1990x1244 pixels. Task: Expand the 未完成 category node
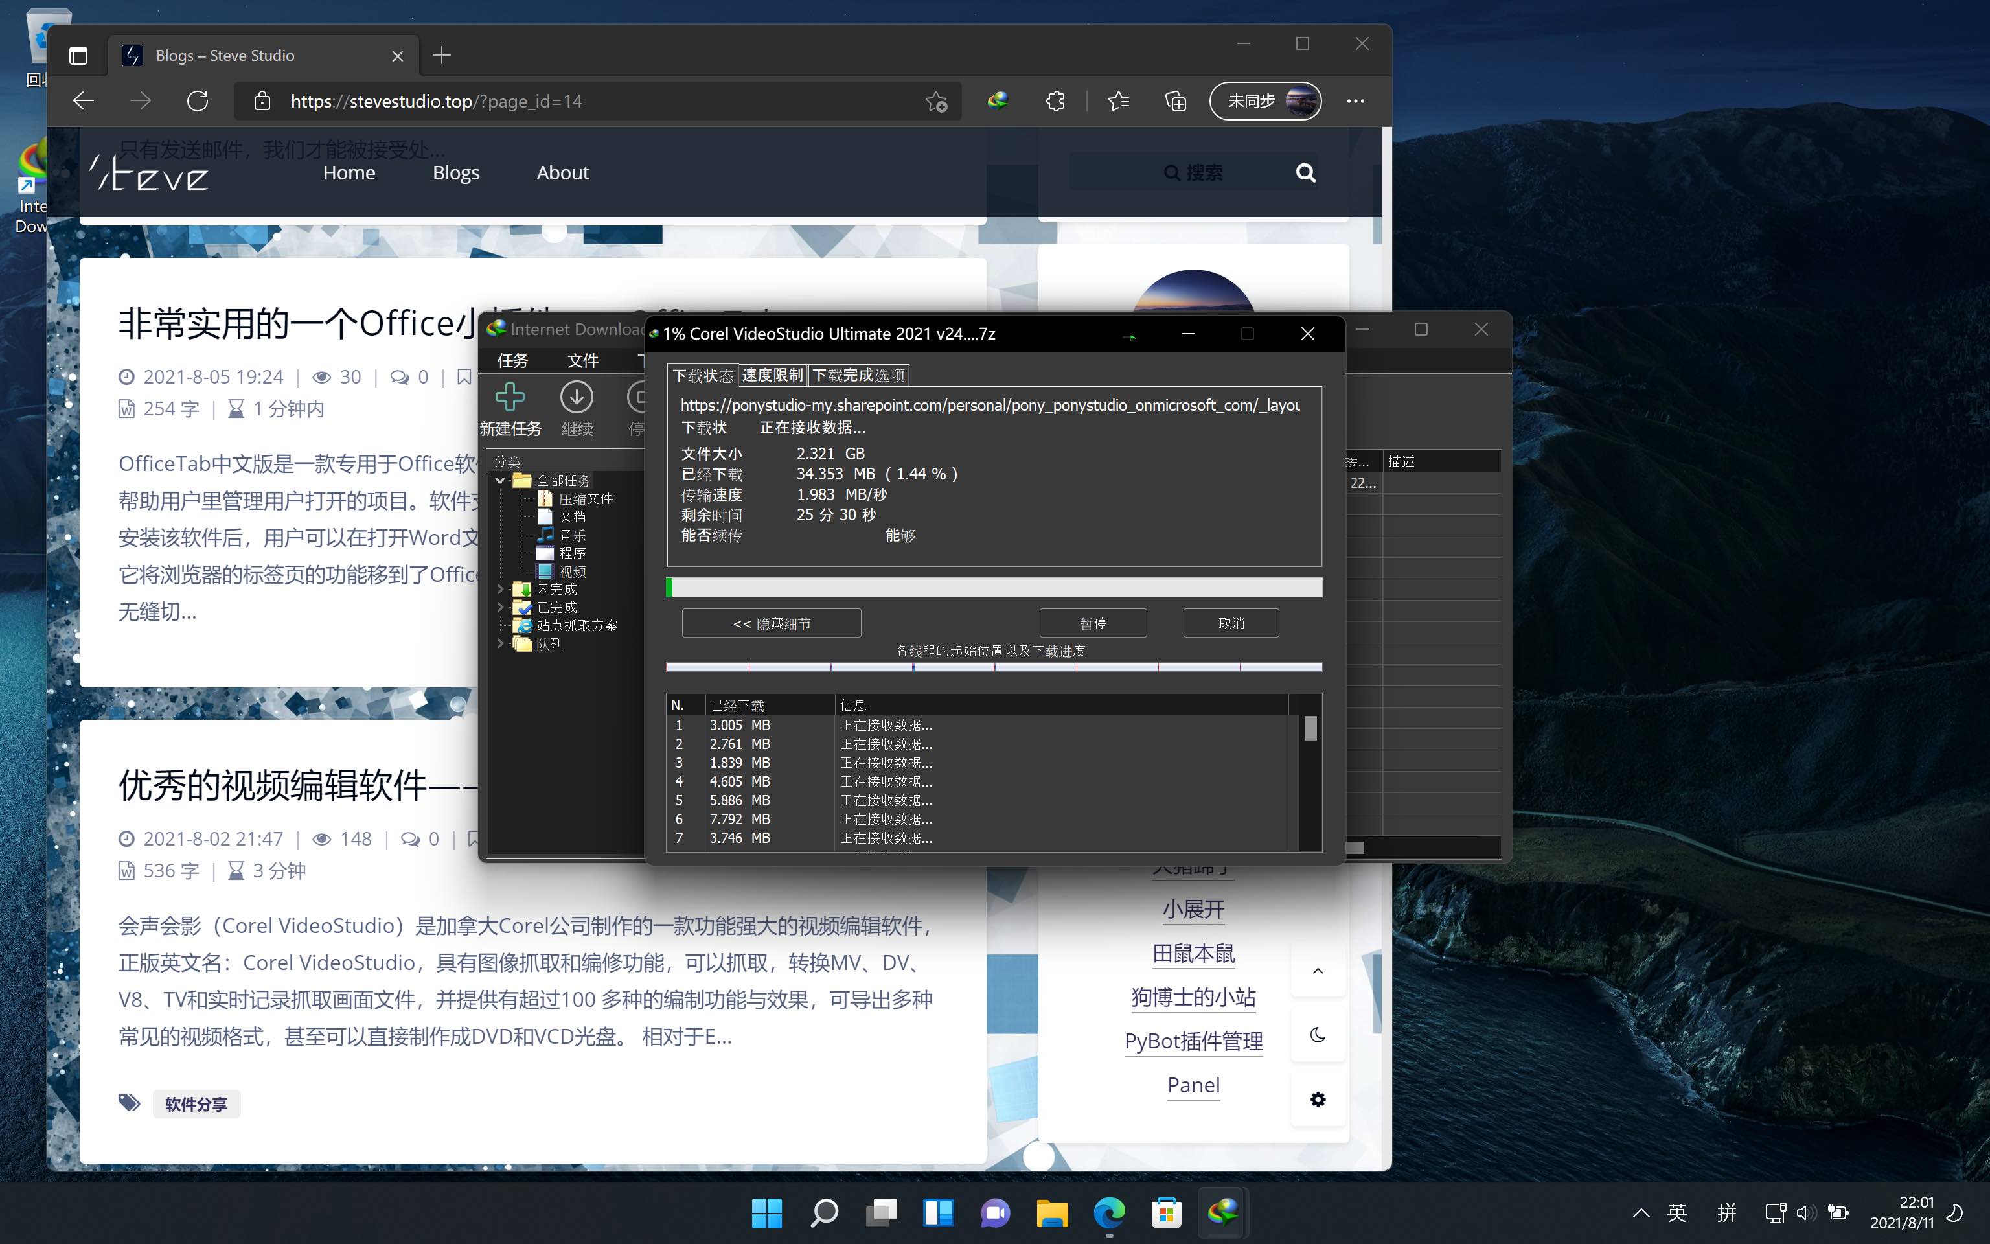[x=500, y=589]
